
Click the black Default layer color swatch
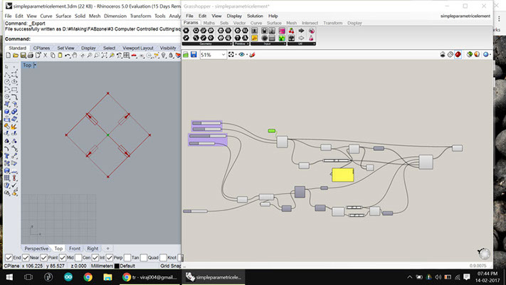[117, 266]
